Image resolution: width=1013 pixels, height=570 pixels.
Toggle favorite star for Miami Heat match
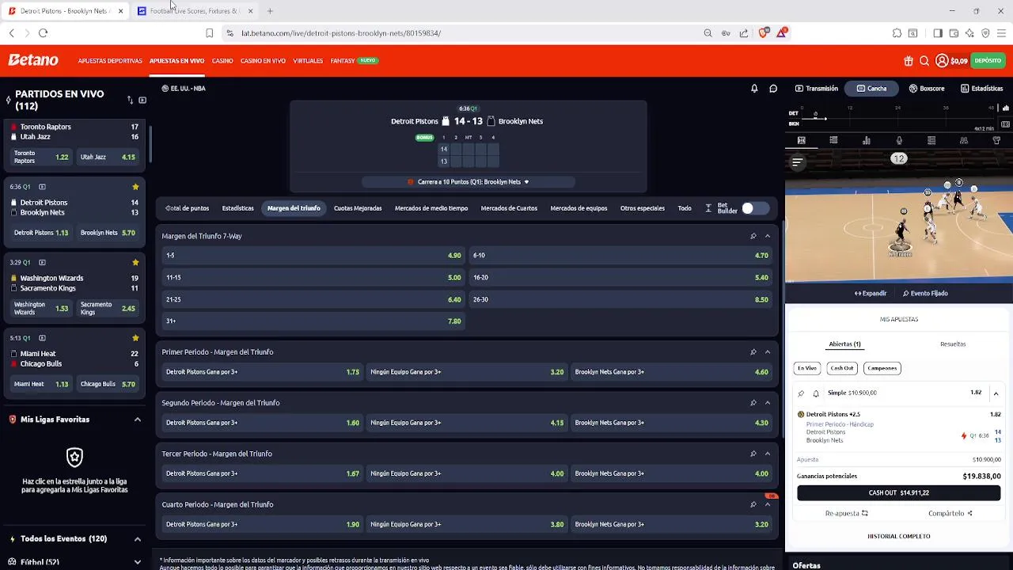coord(135,338)
